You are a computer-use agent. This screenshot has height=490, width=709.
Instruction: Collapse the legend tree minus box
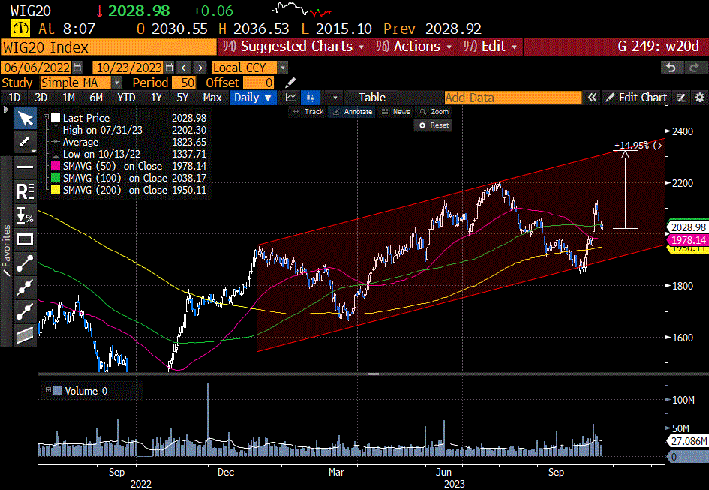pos(46,117)
